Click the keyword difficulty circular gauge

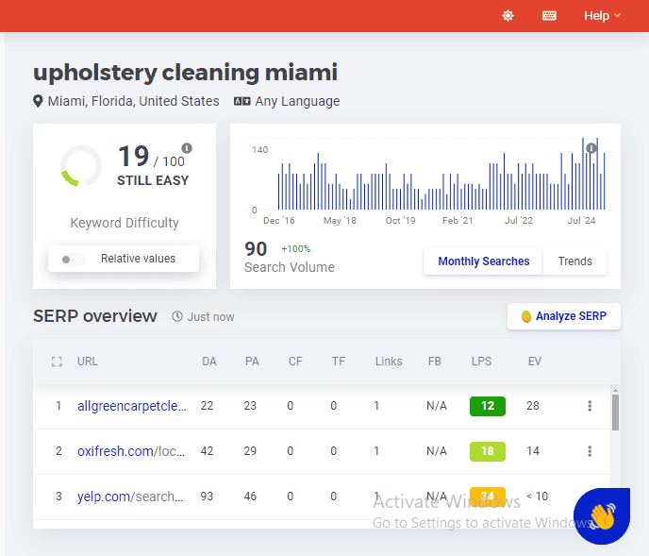pyautogui.click(x=81, y=166)
